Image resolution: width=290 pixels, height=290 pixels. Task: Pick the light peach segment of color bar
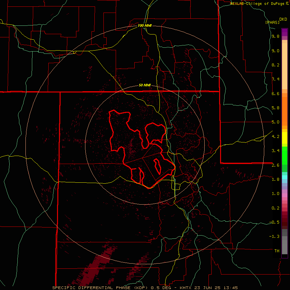[285, 67]
